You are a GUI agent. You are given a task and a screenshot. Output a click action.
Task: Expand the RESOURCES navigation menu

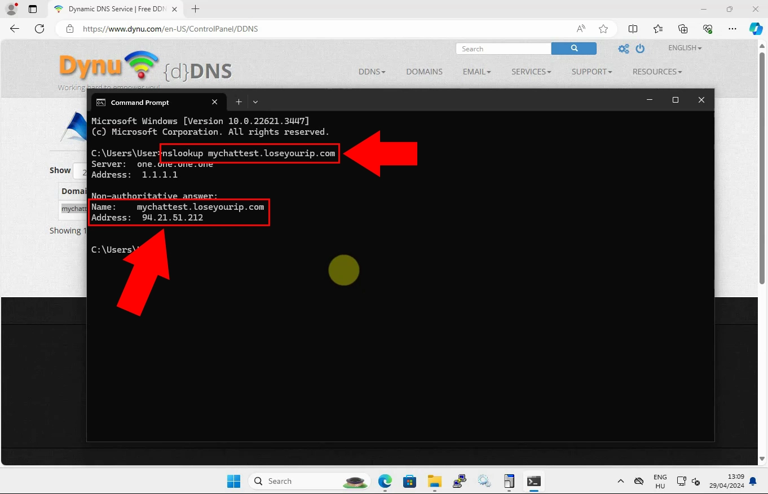click(x=657, y=72)
